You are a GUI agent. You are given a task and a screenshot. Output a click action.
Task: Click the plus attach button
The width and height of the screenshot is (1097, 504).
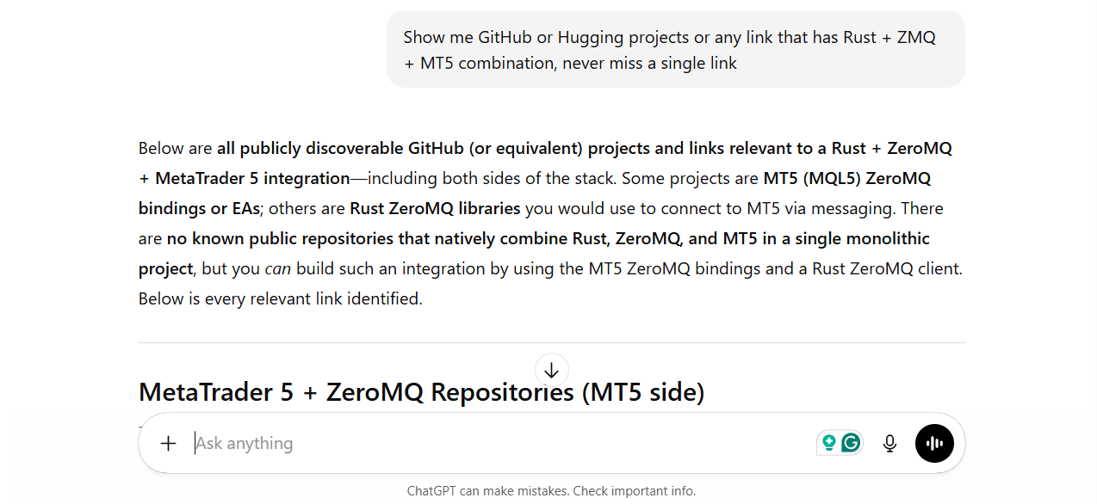(x=168, y=443)
